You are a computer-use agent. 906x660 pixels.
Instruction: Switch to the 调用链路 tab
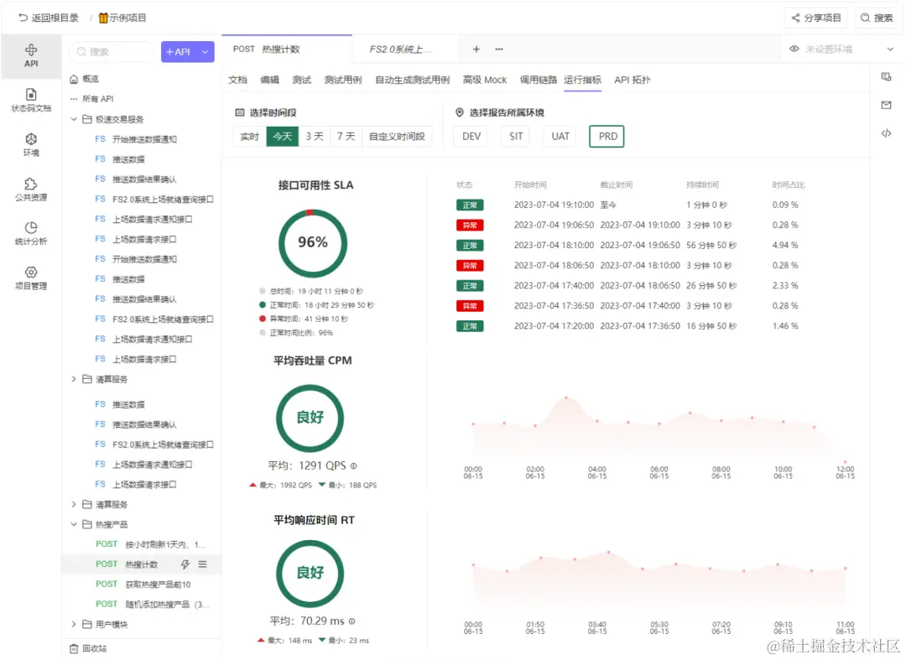coord(539,80)
